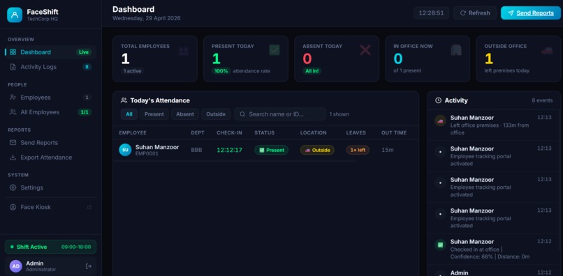This screenshot has width=563, height=276.
Task: Click the 8 badge beside Activity Logs
Action: (87, 67)
